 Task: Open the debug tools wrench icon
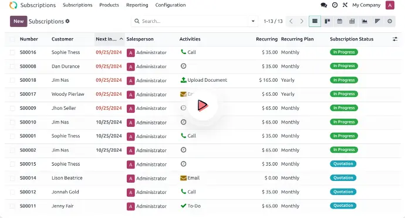coord(345,5)
